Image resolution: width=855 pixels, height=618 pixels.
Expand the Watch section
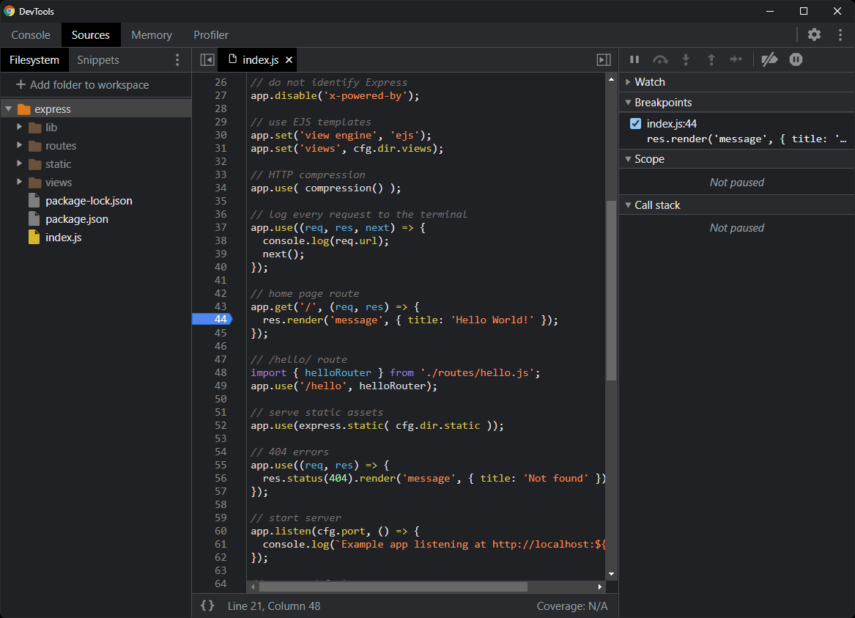[628, 82]
